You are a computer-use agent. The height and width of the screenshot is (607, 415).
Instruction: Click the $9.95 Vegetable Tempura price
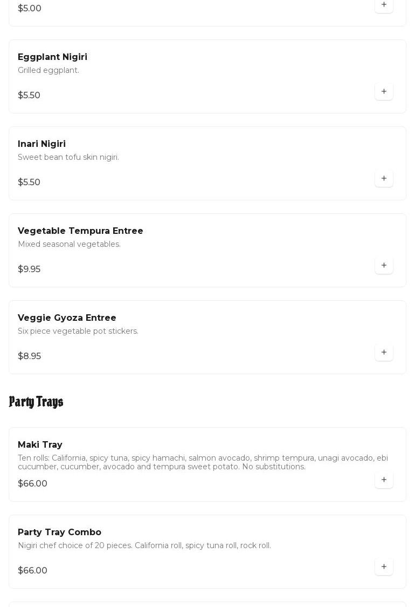(x=29, y=269)
